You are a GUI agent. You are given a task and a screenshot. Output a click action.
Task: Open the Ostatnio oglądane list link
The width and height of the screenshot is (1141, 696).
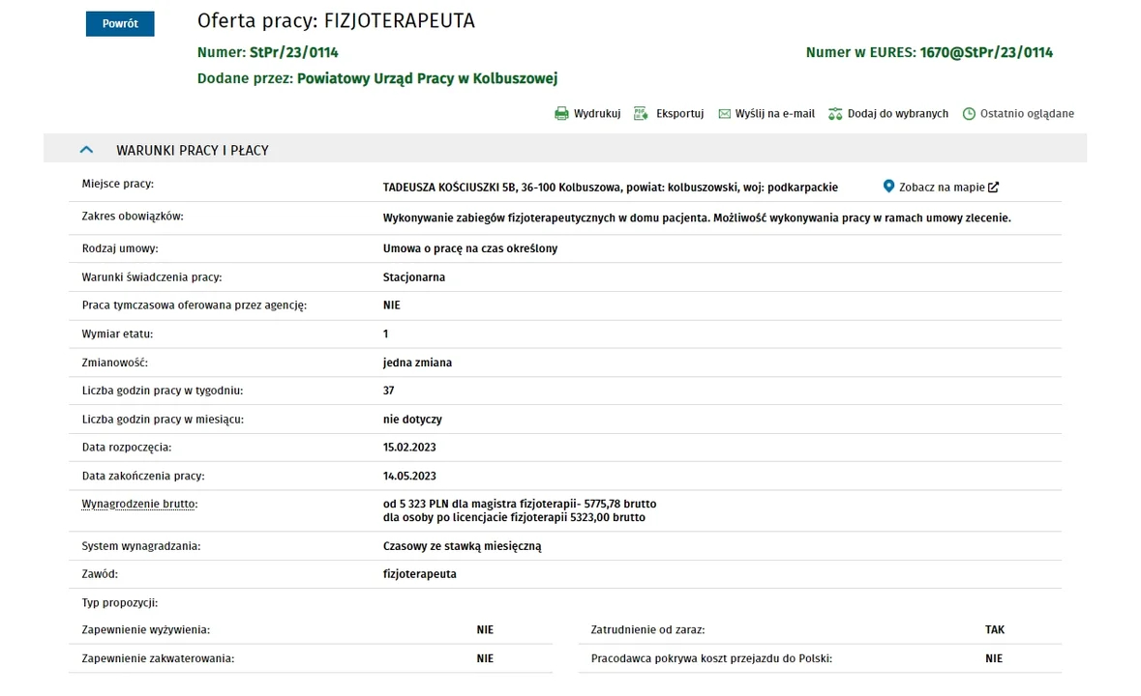[x=1027, y=114]
